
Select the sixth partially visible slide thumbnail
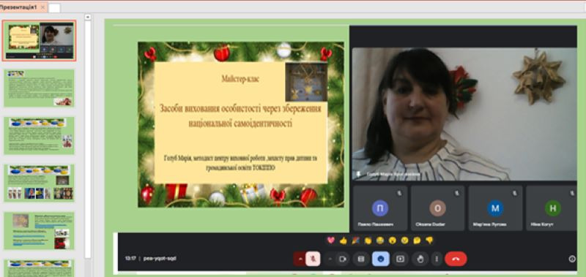(39, 268)
